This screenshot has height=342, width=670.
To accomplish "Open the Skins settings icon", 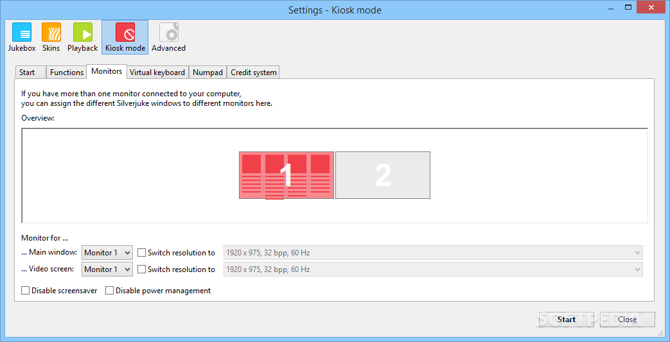I will click(x=51, y=37).
